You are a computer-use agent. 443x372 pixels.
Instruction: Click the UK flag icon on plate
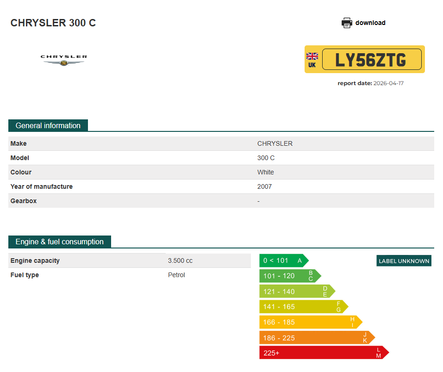[x=312, y=56]
